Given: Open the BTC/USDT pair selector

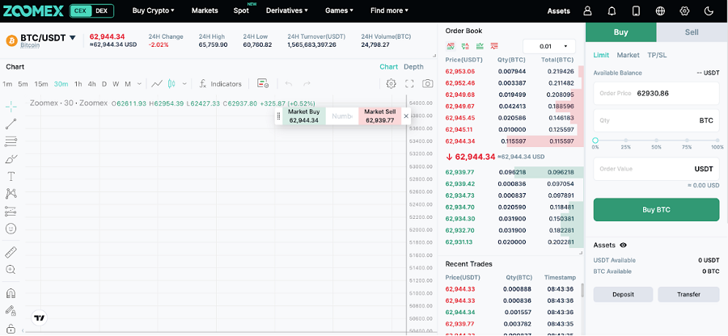Looking at the screenshot, I should click(x=48, y=38).
